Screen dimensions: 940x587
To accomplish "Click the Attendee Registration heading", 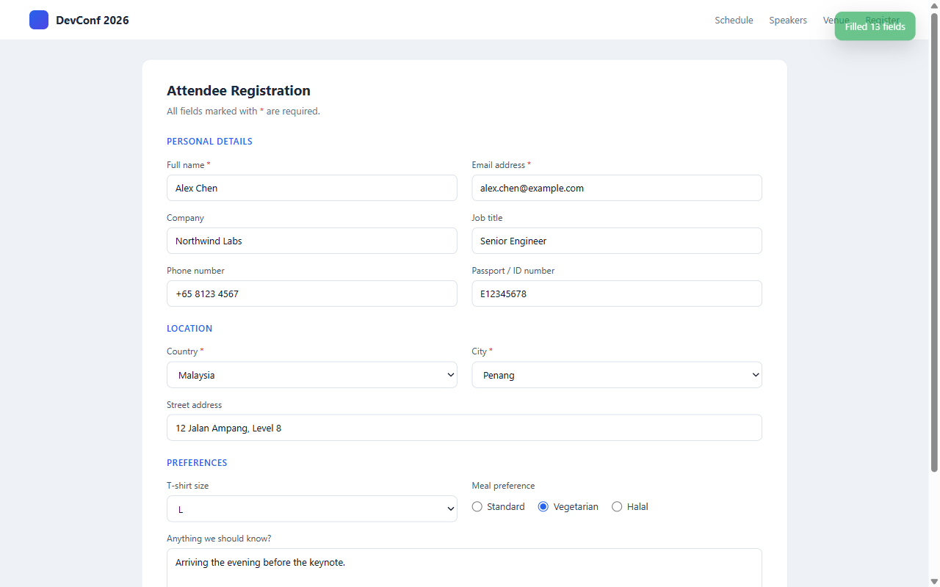I will point(239,90).
